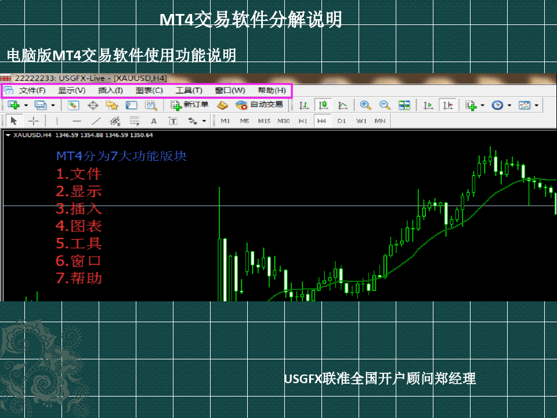Click the price readout 1346.59 1354.88 1346.59 1350.64
The image size is (557, 418).
(x=104, y=135)
